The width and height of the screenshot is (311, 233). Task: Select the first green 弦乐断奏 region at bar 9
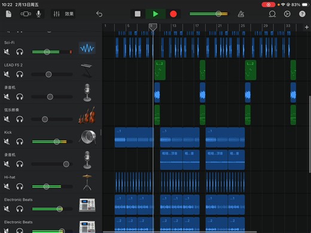157,115
